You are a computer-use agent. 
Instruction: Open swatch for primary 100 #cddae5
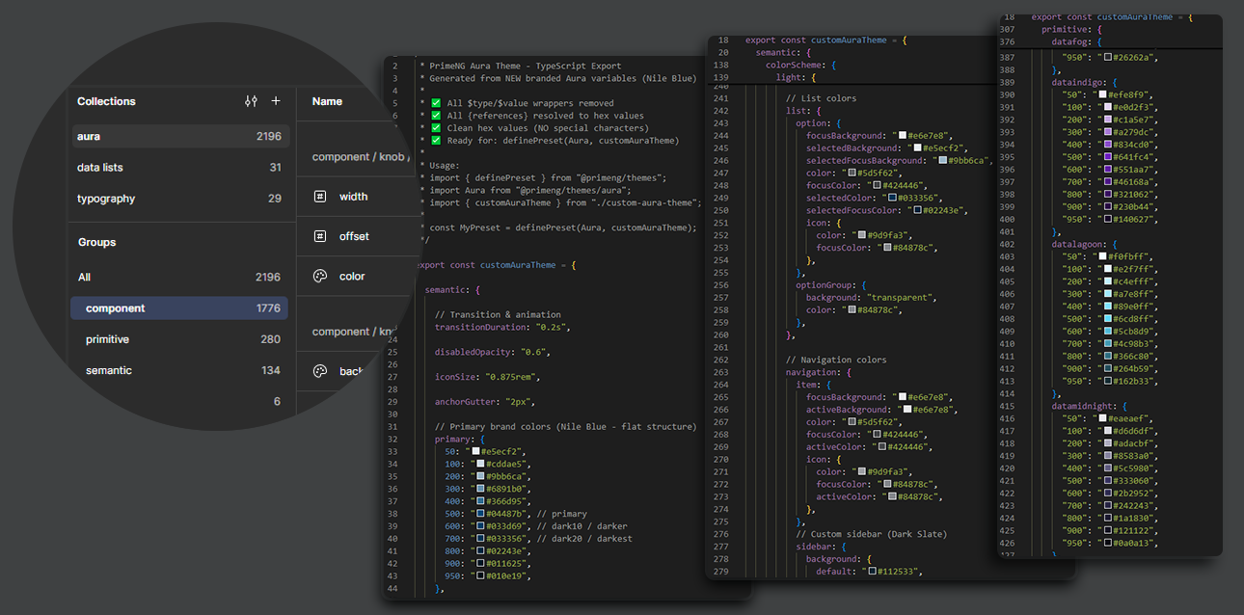coord(480,464)
